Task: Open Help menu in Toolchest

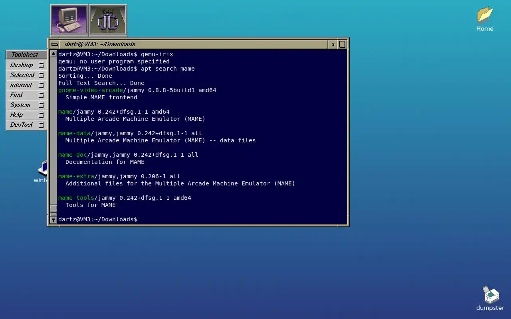Action: (26, 114)
